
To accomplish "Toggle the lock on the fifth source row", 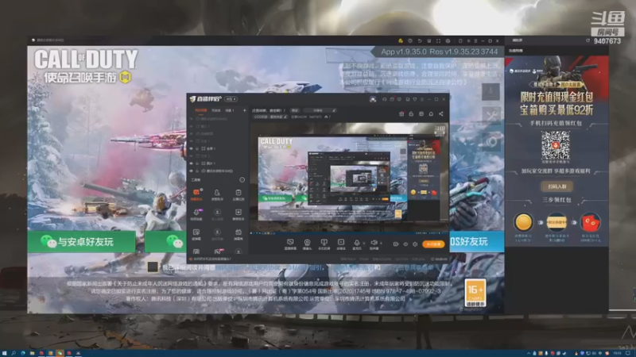I will [197, 148].
